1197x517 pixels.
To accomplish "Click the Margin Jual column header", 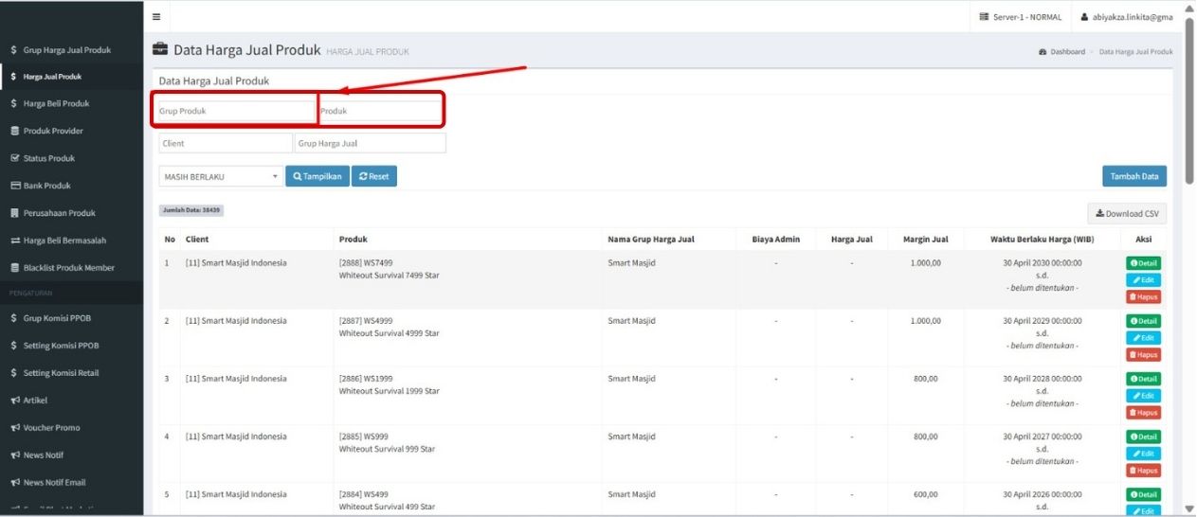I will pos(925,240).
